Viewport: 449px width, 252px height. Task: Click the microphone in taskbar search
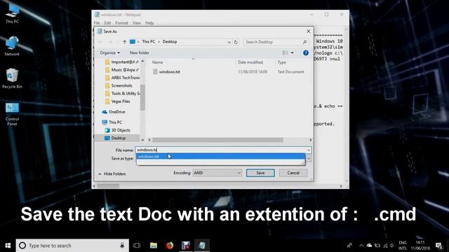(x=122, y=246)
